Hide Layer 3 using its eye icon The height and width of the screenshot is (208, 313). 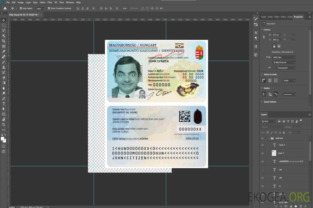coord(263,153)
